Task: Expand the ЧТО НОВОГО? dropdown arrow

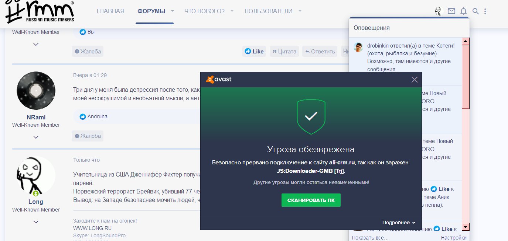Action: point(232,11)
